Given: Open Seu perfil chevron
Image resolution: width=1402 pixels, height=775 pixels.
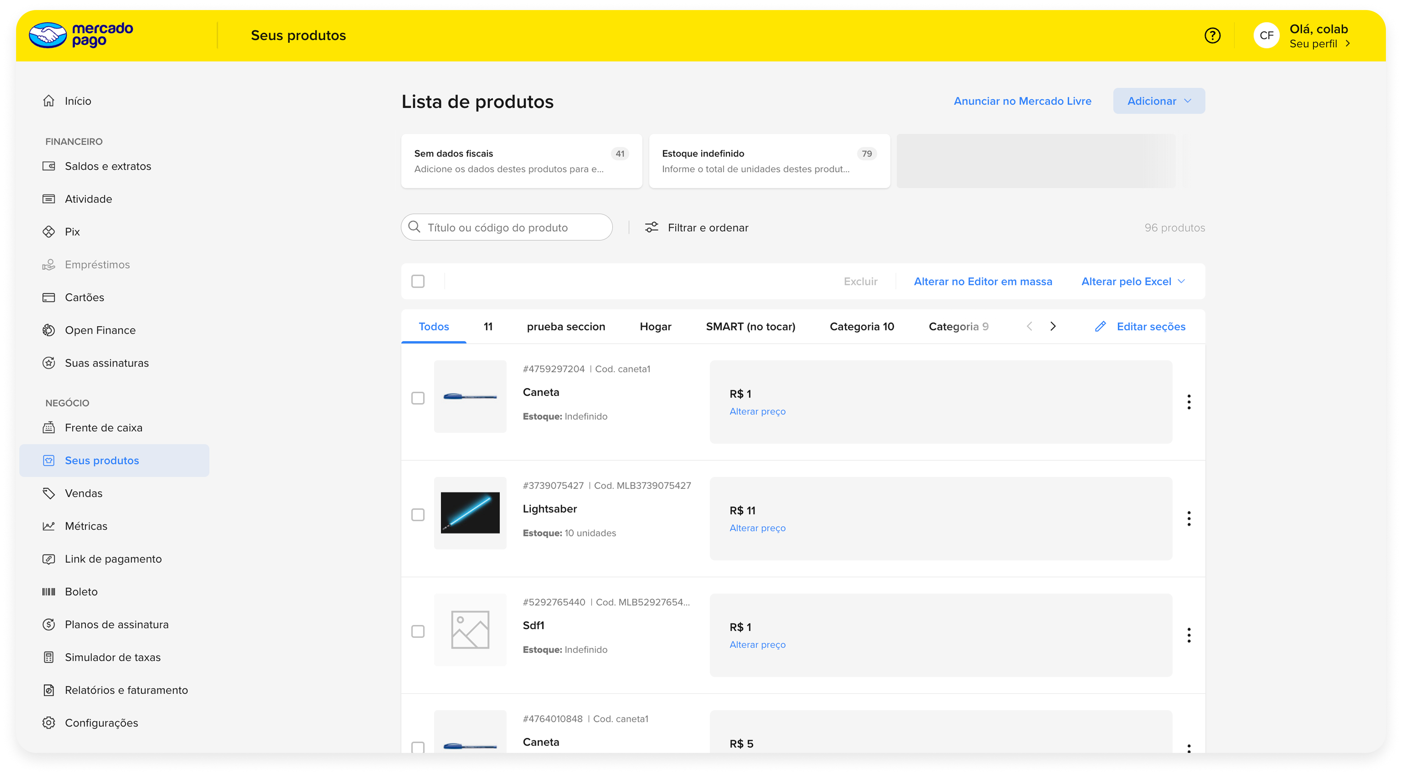Looking at the screenshot, I should [1347, 44].
